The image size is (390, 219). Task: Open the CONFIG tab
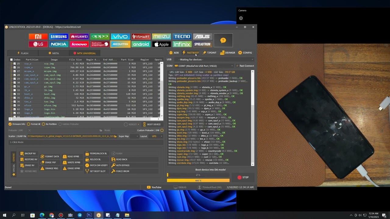(x=245, y=53)
